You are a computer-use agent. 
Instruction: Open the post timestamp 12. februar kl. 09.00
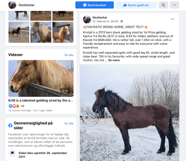coord(105,21)
